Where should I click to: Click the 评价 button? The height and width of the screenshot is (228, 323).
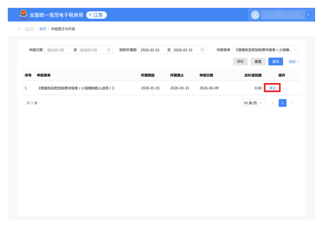(240, 61)
